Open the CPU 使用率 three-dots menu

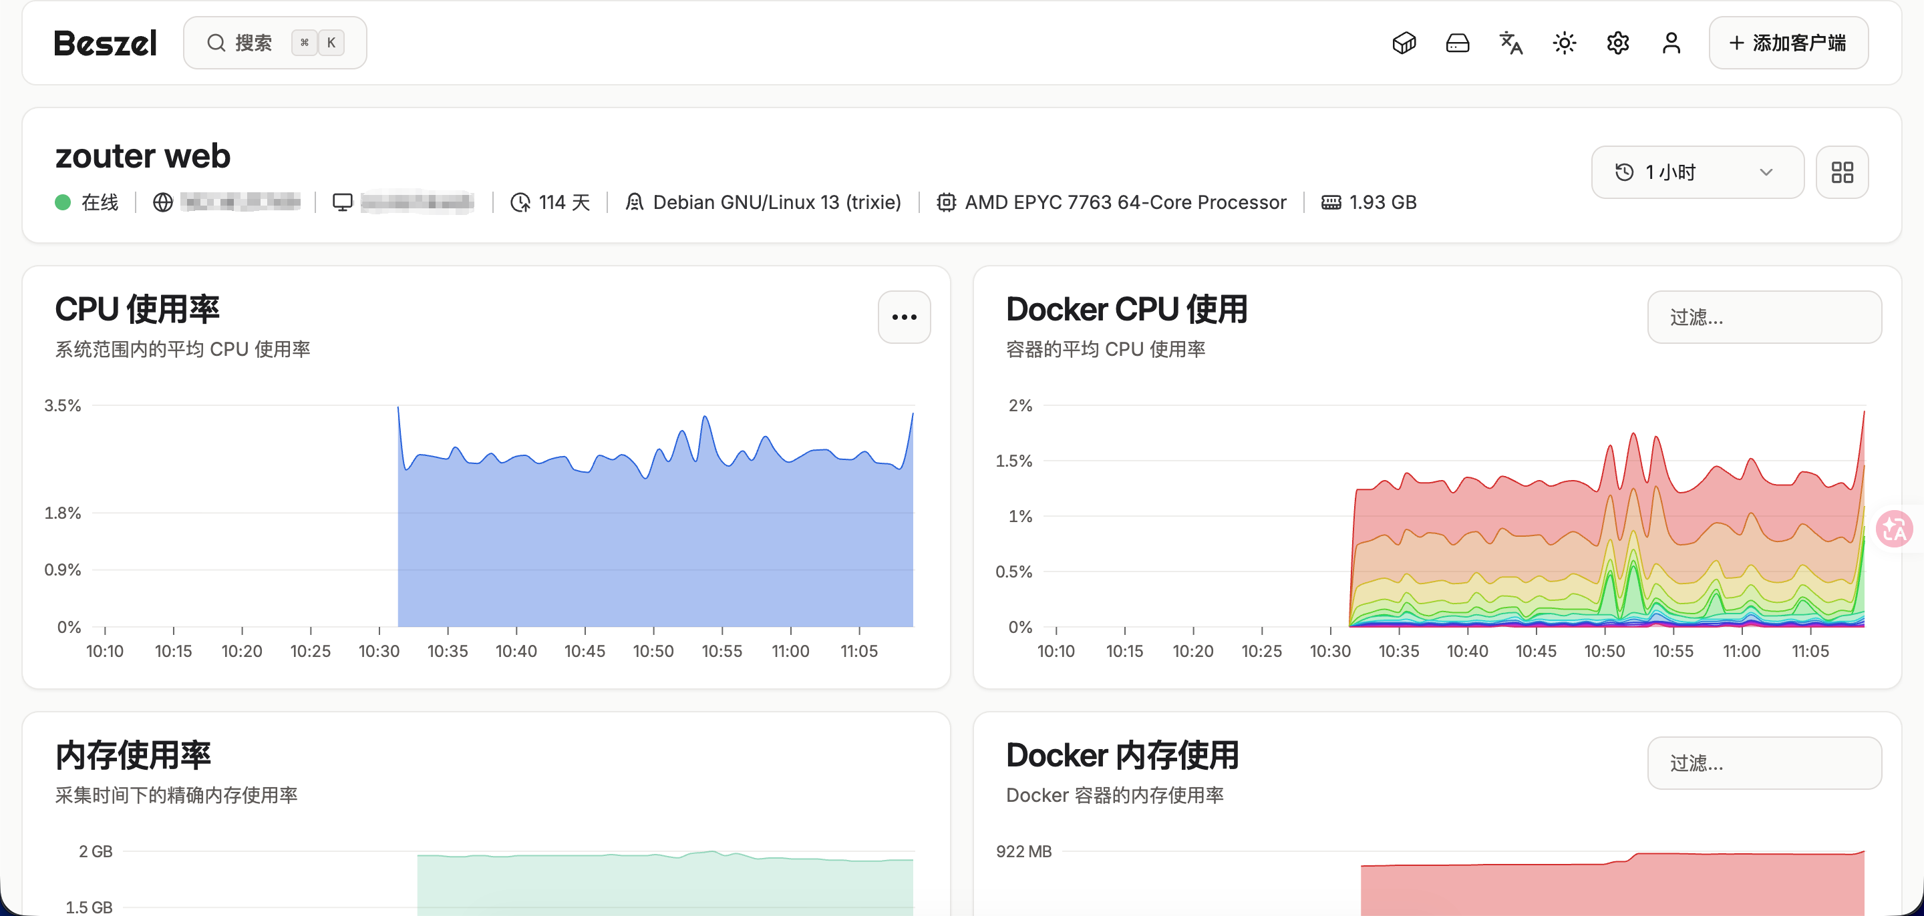point(904,317)
